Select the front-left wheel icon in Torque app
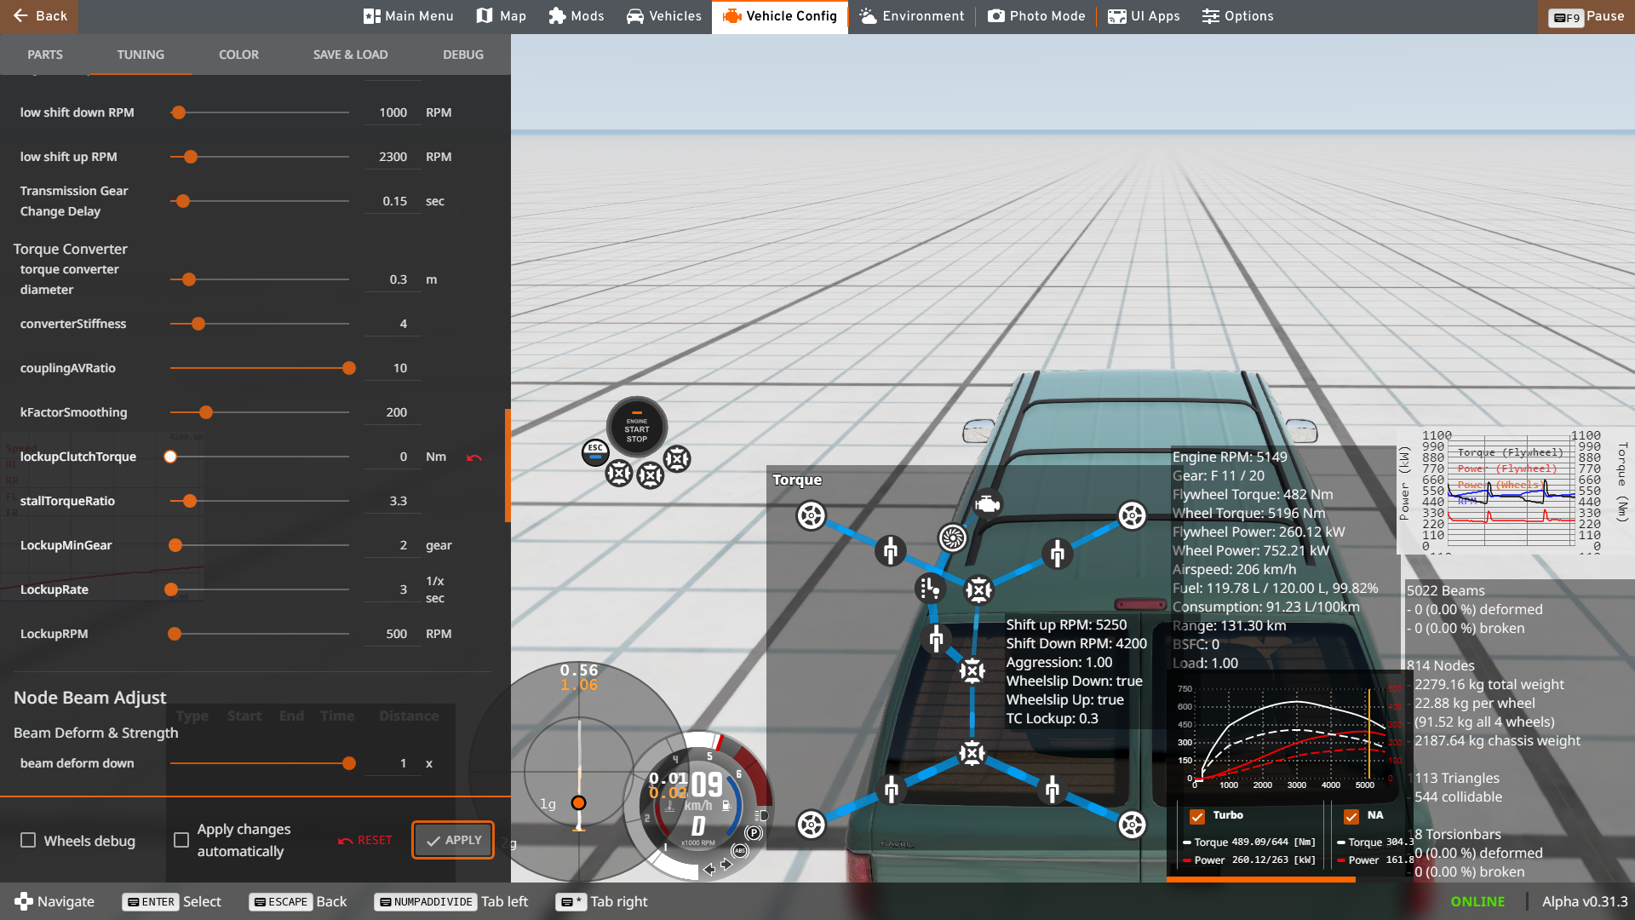This screenshot has height=920, width=1635. coord(811,515)
